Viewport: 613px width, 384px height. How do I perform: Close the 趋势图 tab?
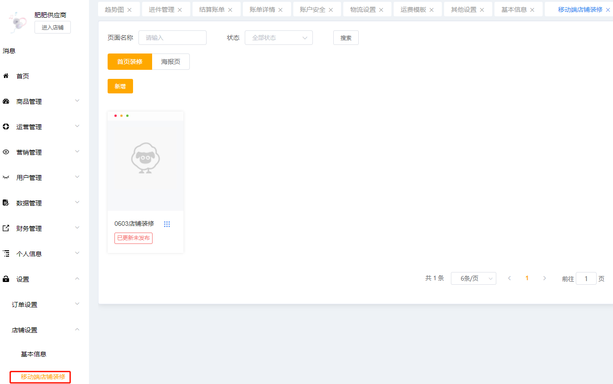(x=129, y=10)
